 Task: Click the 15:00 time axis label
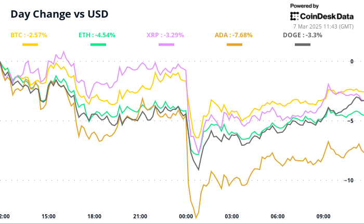pyautogui.click(x=48, y=216)
